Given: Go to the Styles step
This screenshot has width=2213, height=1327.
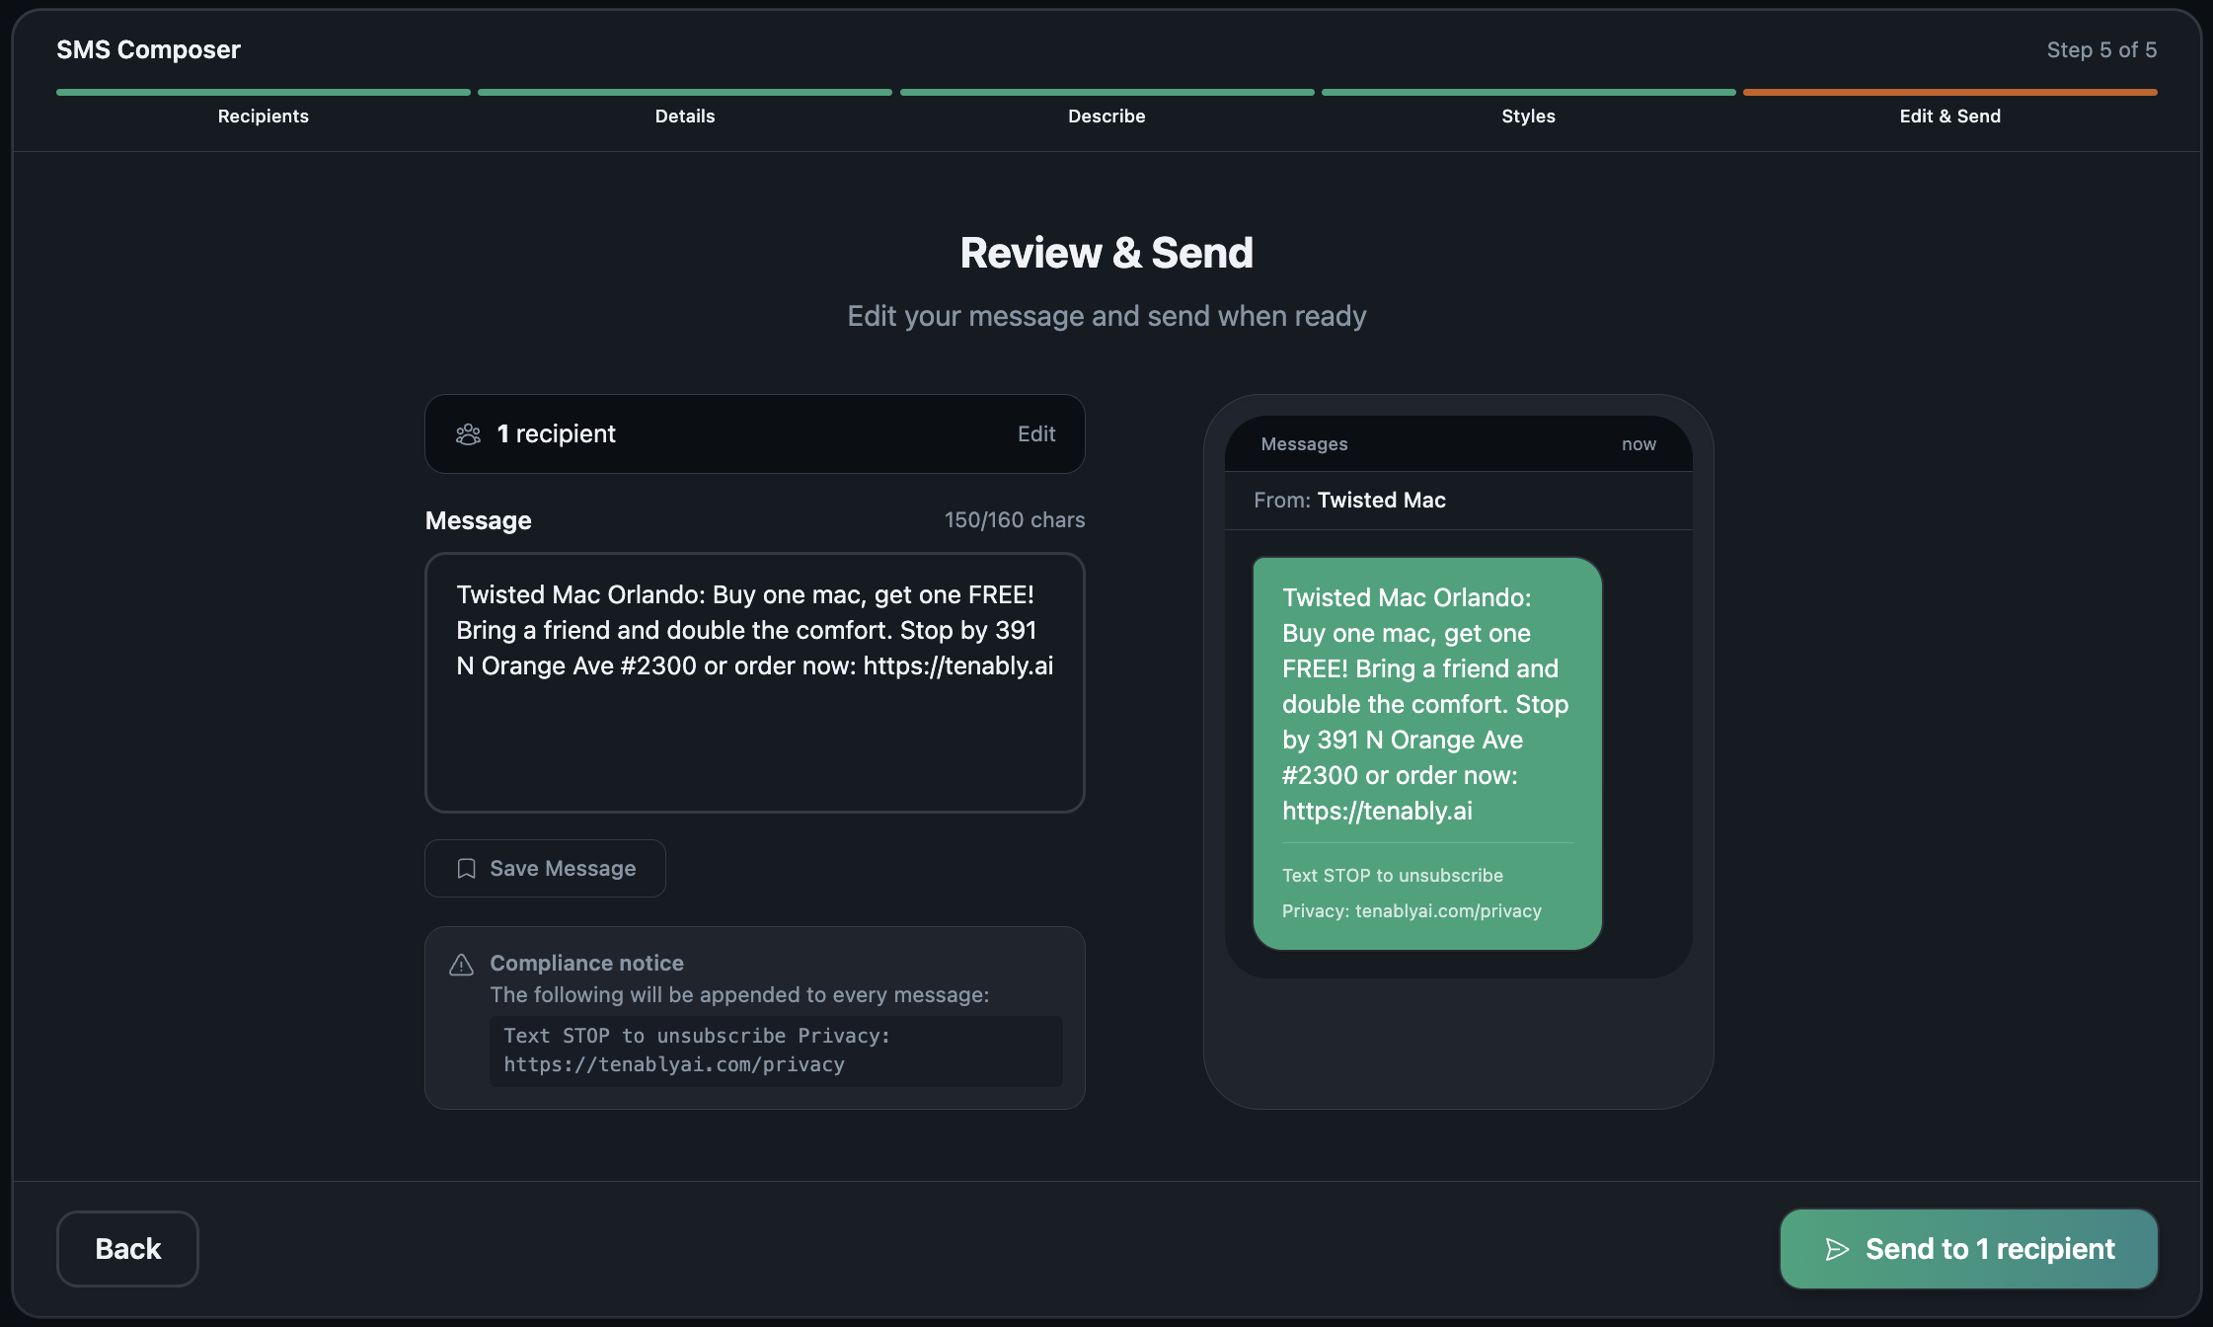Looking at the screenshot, I should 1528,117.
